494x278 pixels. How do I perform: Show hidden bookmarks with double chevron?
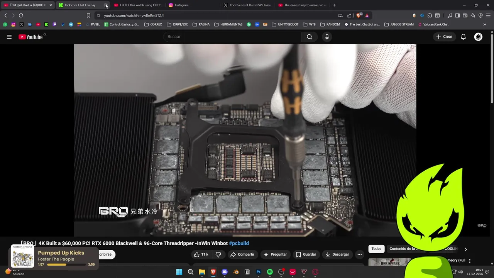point(485,24)
